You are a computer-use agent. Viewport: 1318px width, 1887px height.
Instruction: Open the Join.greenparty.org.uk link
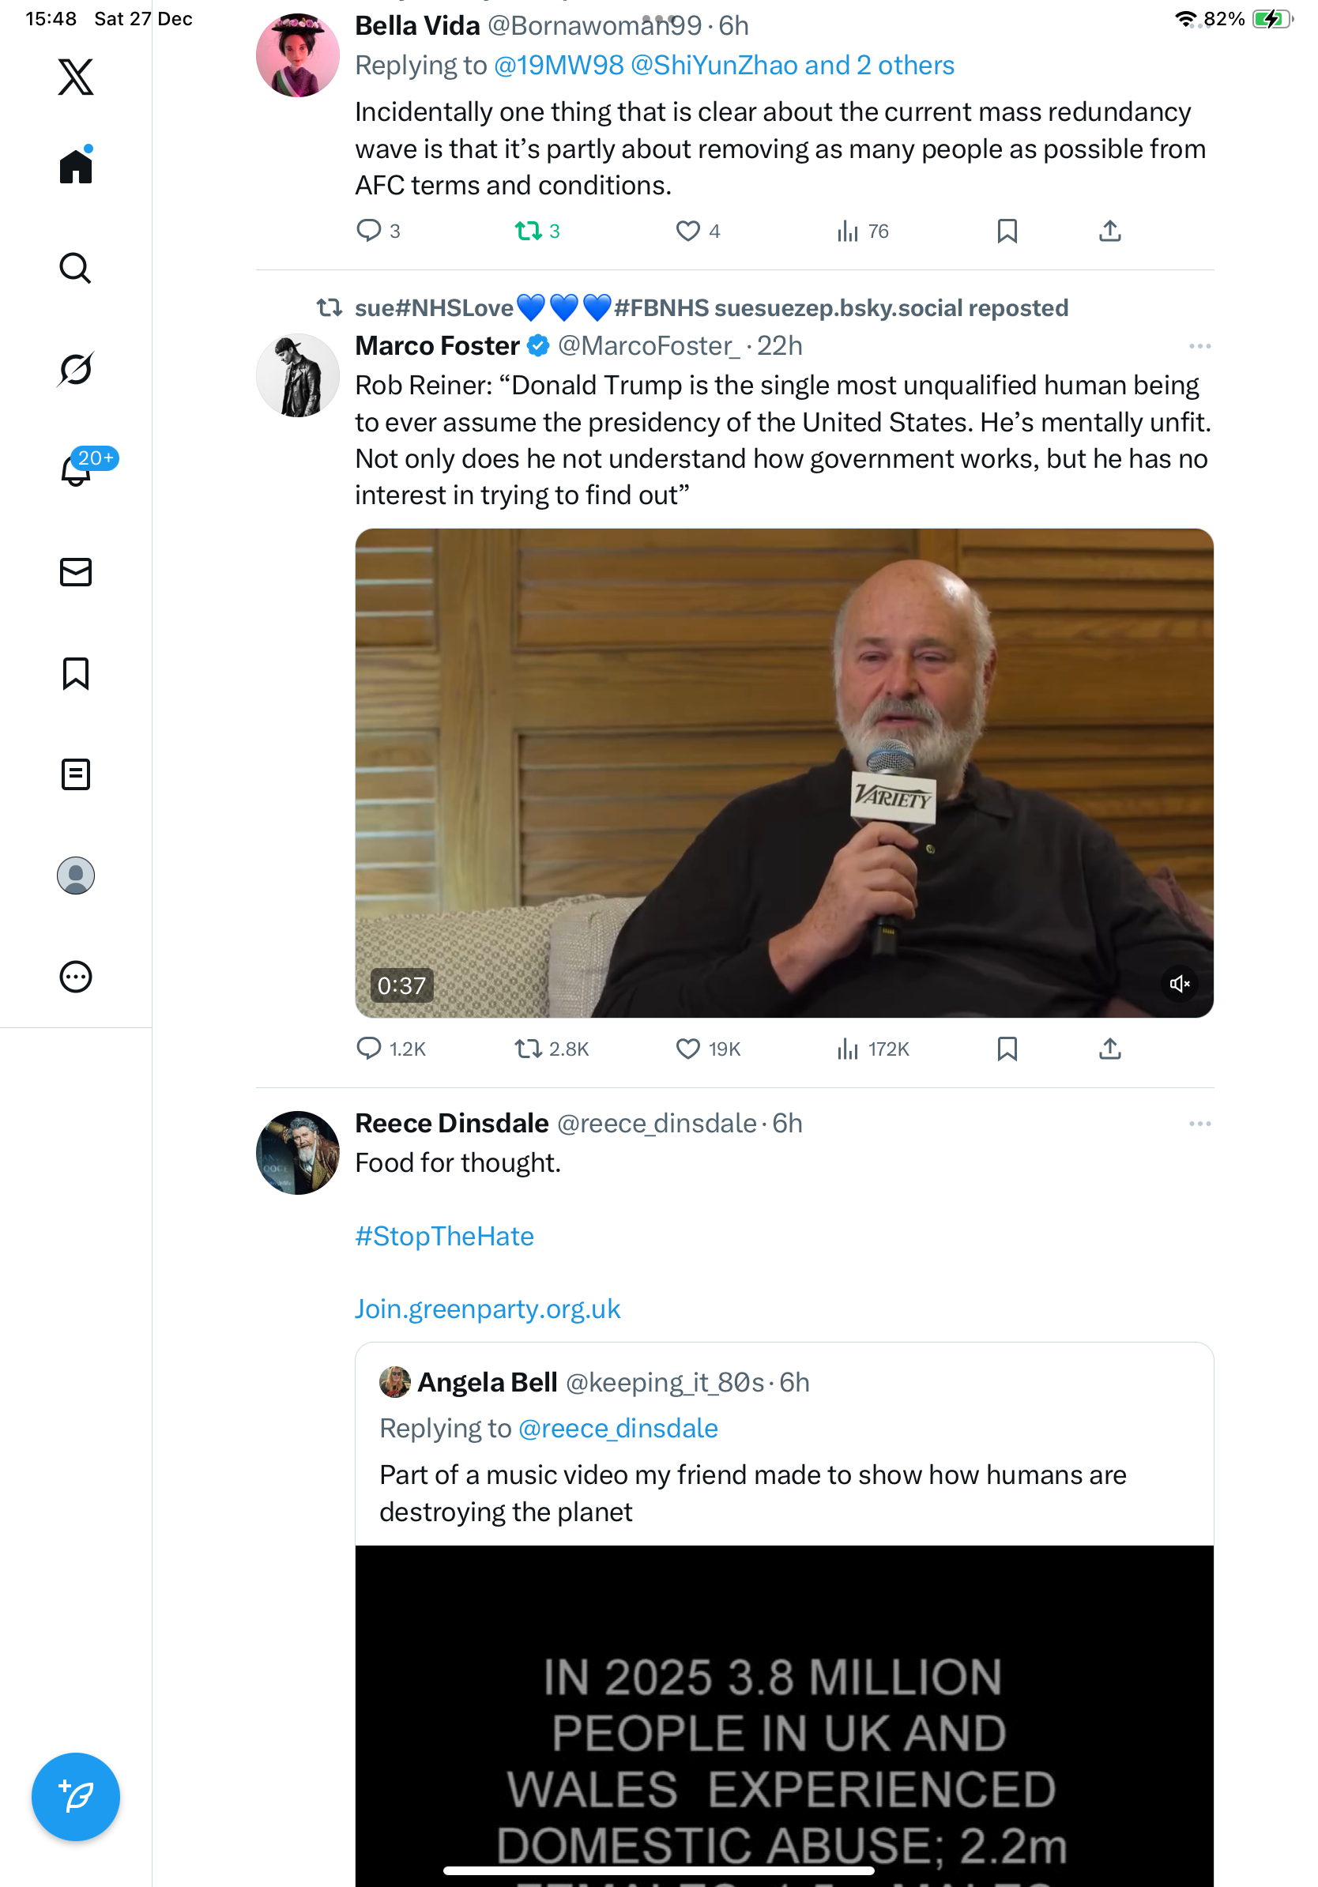[488, 1309]
